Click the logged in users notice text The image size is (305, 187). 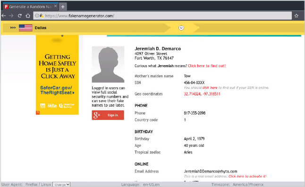tap(110, 96)
